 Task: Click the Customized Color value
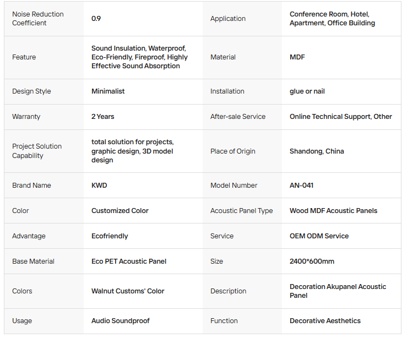(120, 211)
